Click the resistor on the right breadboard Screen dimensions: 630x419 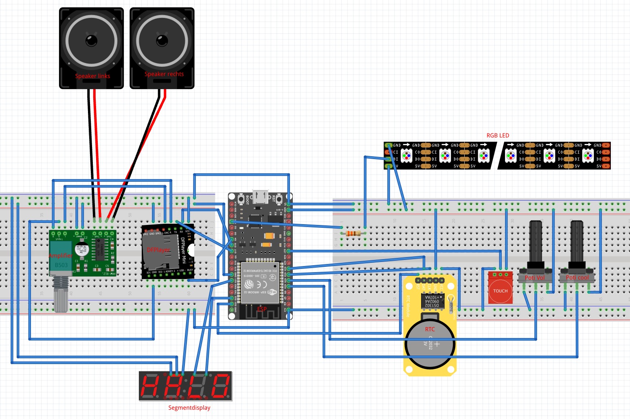[x=353, y=234]
